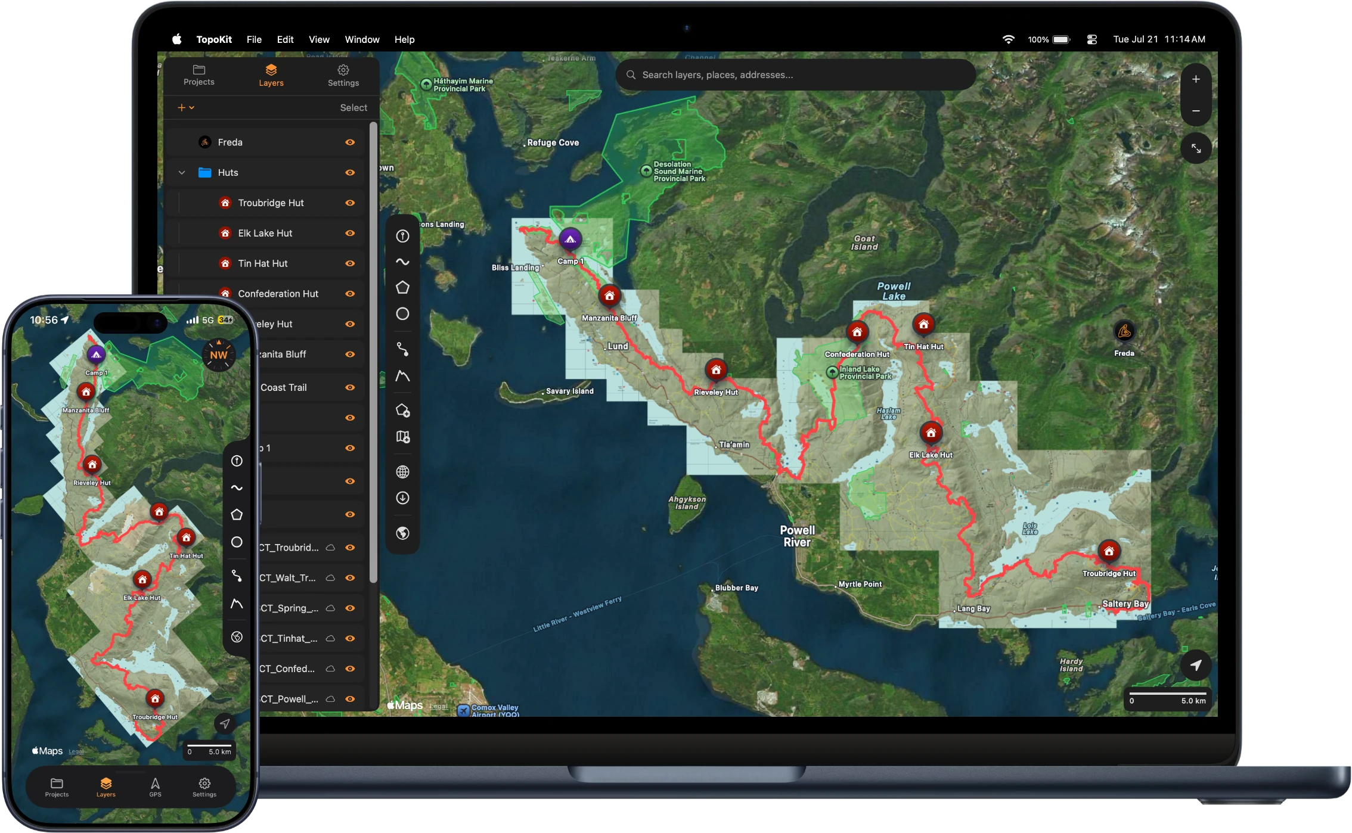Click the cloud icon beside CT_Spring_... layer
1352x833 pixels.
tap(330, 608)
